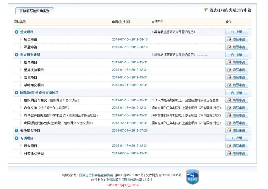Image resolution: width=268 pixels, height=189 pixels.
Task: Collapse the 重大研究计划 group via 收缩
Action: 236,55
